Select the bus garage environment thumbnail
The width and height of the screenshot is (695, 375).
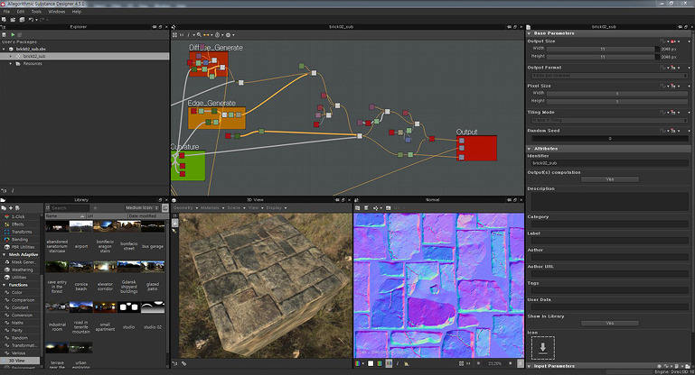(x=153, y=227)
